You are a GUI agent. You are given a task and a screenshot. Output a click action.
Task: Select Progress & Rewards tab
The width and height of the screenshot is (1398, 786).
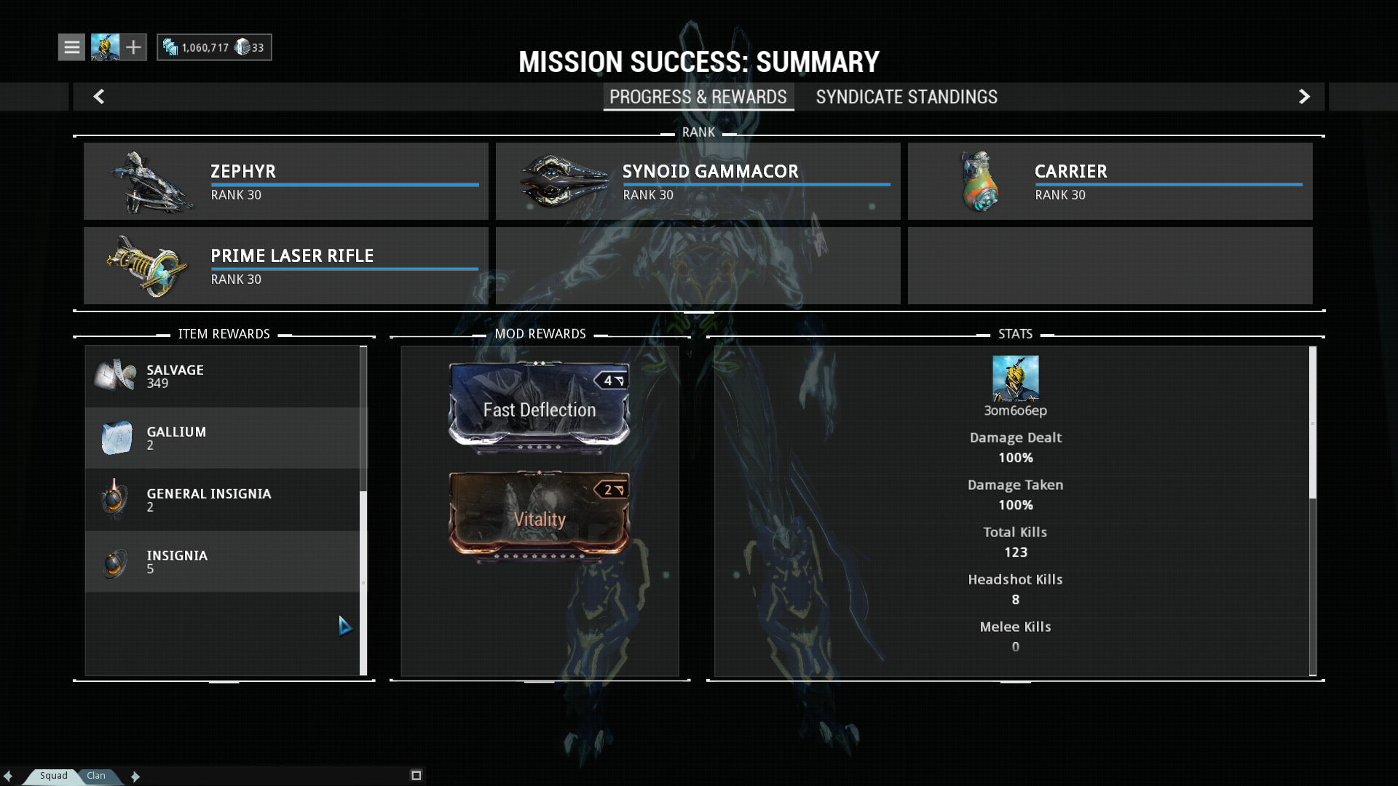pyautogui.click(x=698, y=96)
